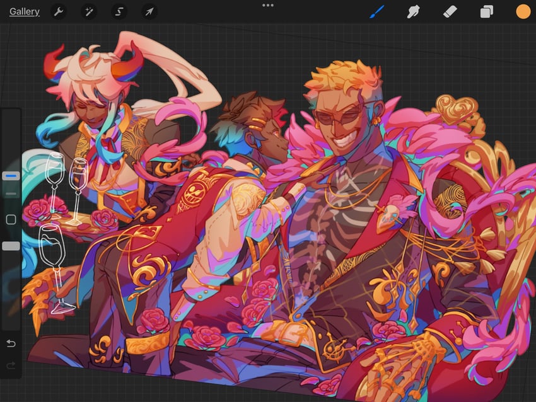The height and width of the screenshot is (402, 536).
Task: Adjust the brush size slider handle
Action: pos(11,176)
